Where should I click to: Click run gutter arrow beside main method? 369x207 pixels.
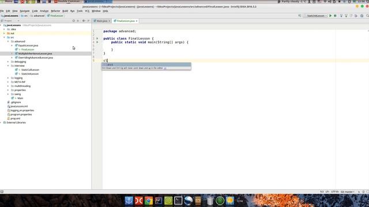pos(97,42)
